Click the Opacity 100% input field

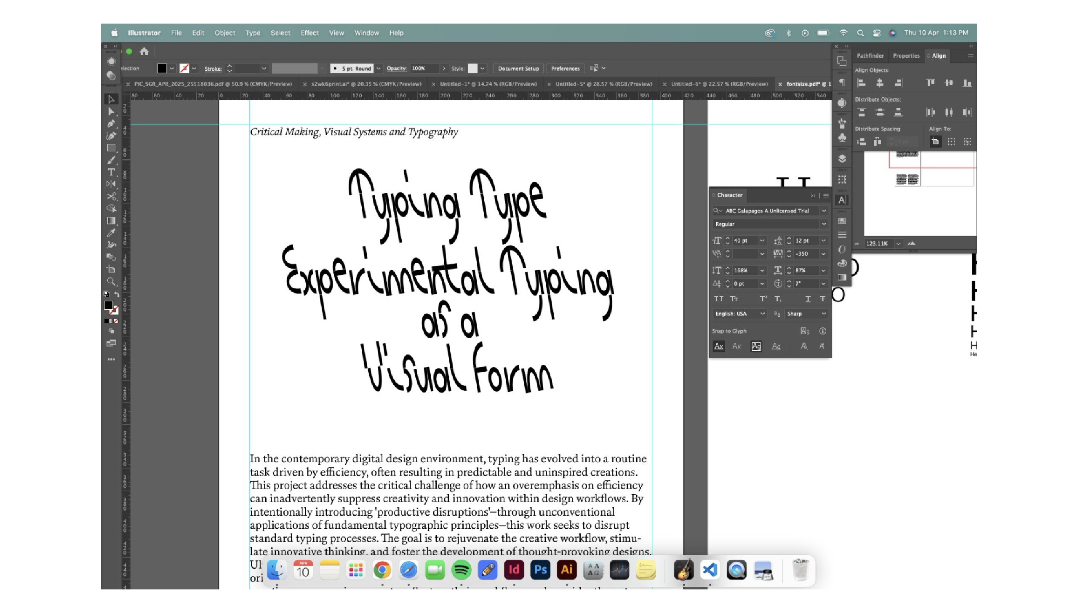coord(424,68)
